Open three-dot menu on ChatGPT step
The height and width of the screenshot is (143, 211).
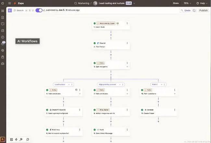[x=80, y=110]
